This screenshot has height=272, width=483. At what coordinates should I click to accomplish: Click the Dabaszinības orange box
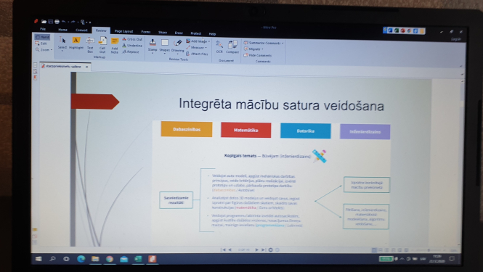click(x=187, y=129)
